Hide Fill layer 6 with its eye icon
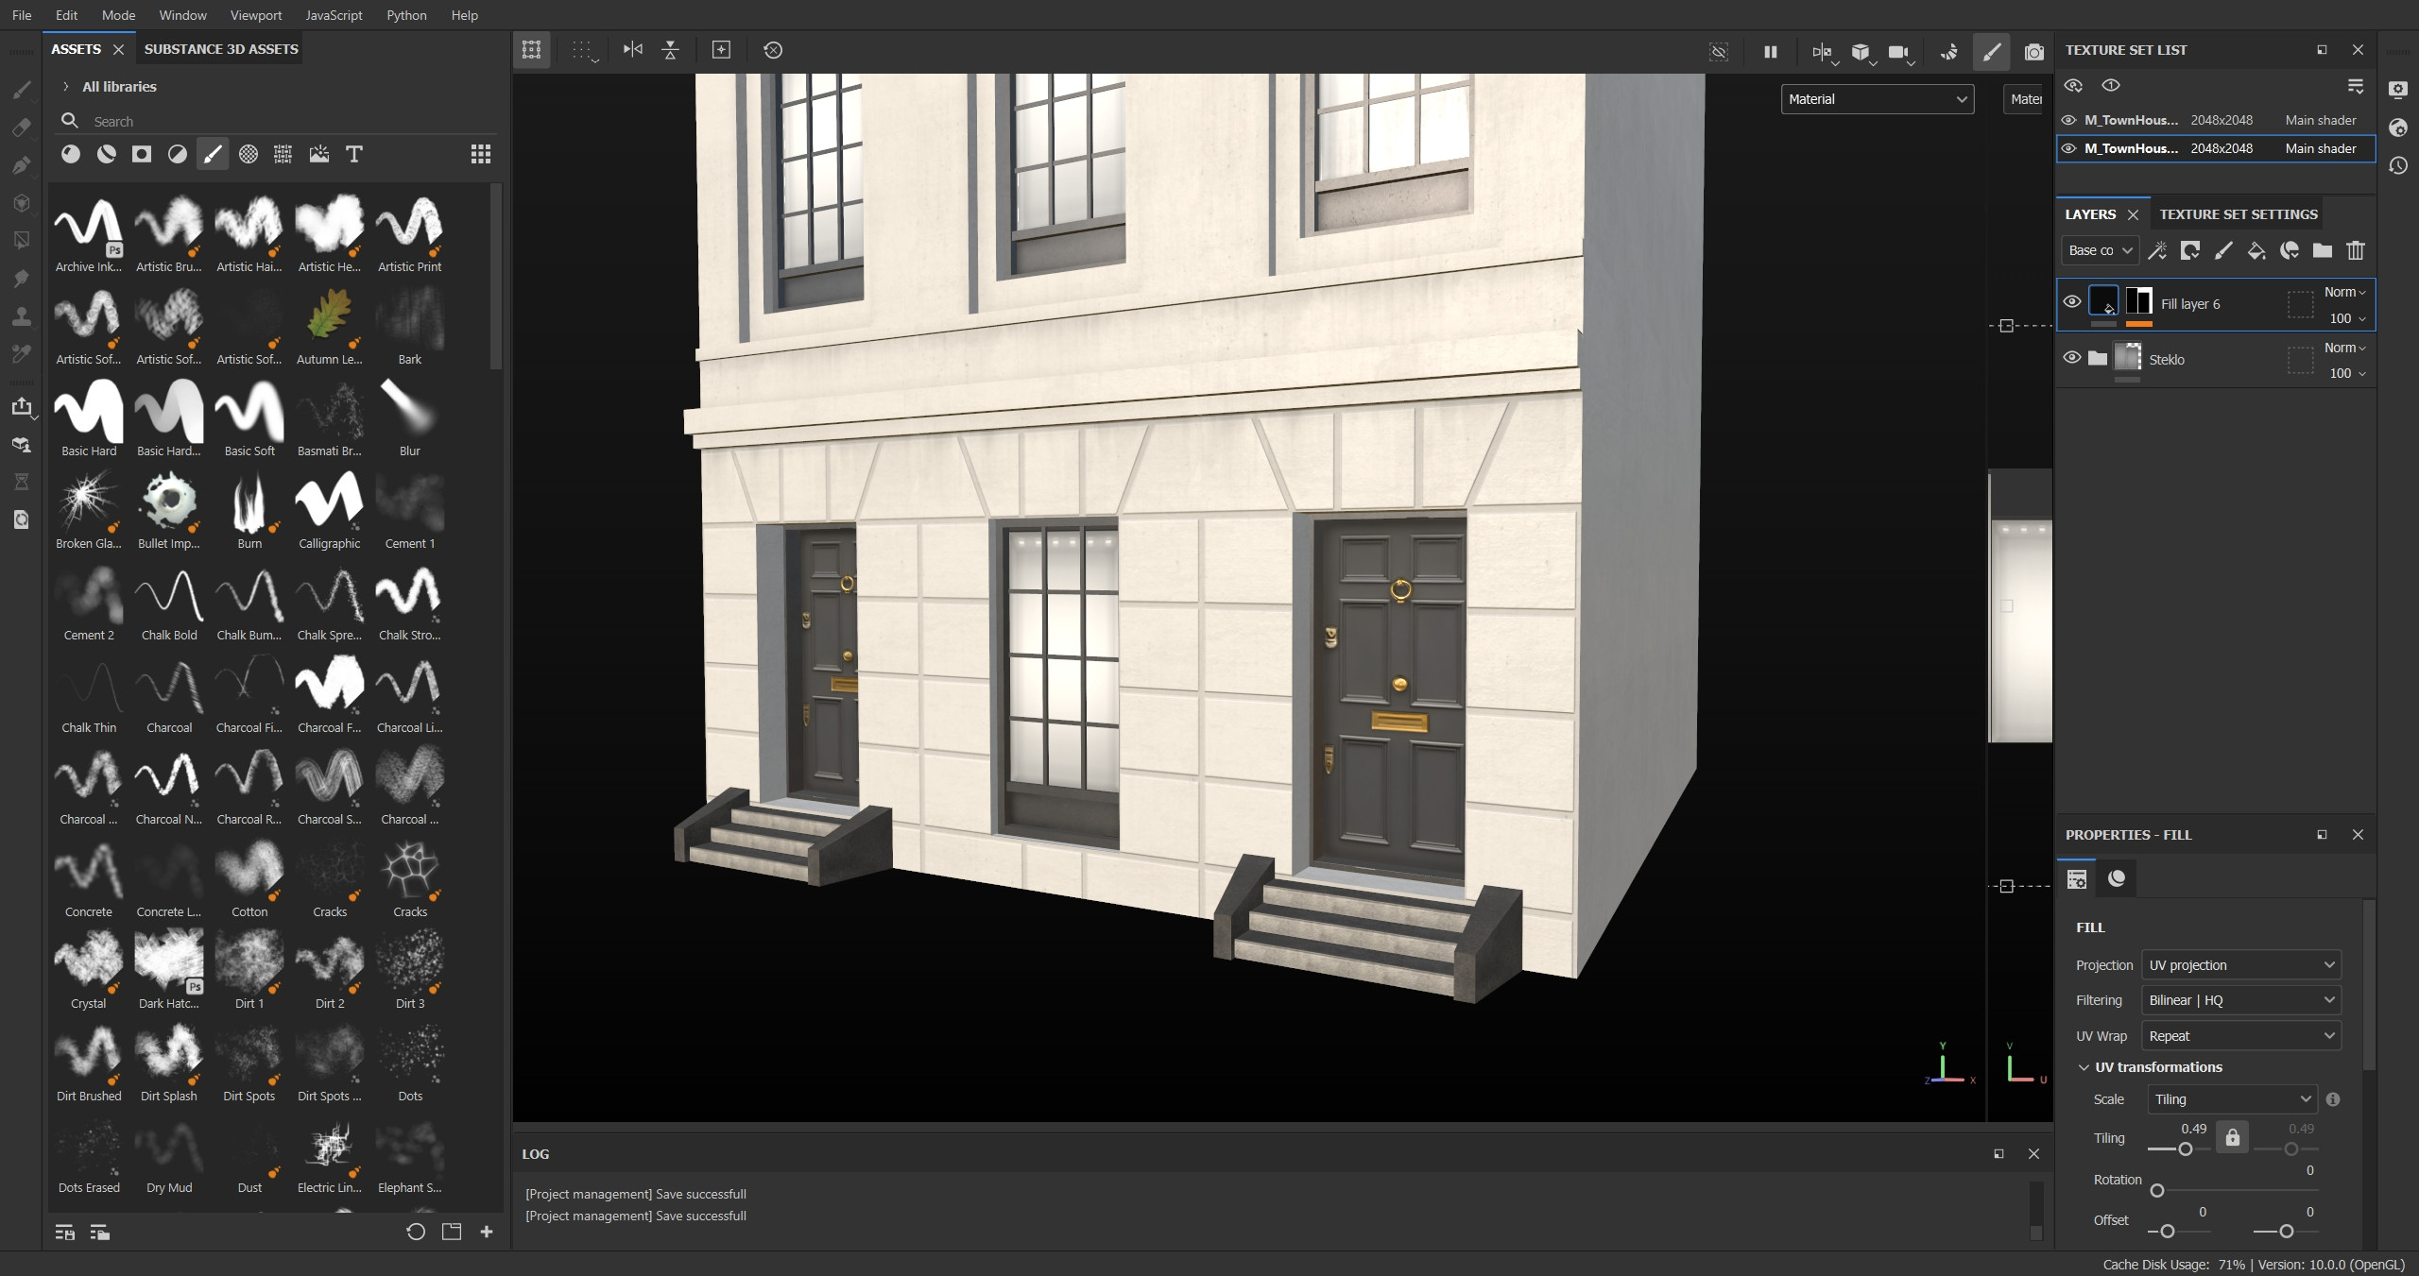Image resolution: width=2419 pixels, height=1276 pixels. tap(2071, 302)
